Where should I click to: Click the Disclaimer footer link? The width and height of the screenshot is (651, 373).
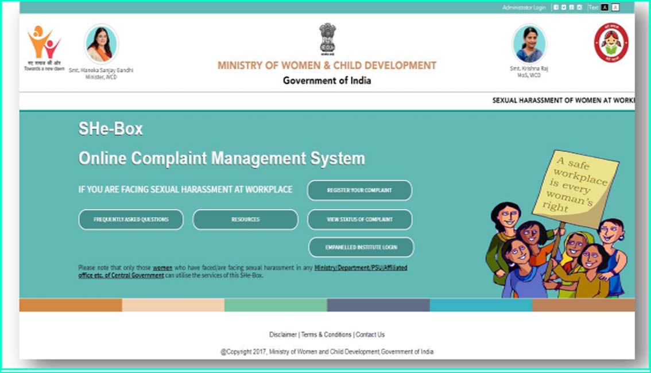pos(282,335)
